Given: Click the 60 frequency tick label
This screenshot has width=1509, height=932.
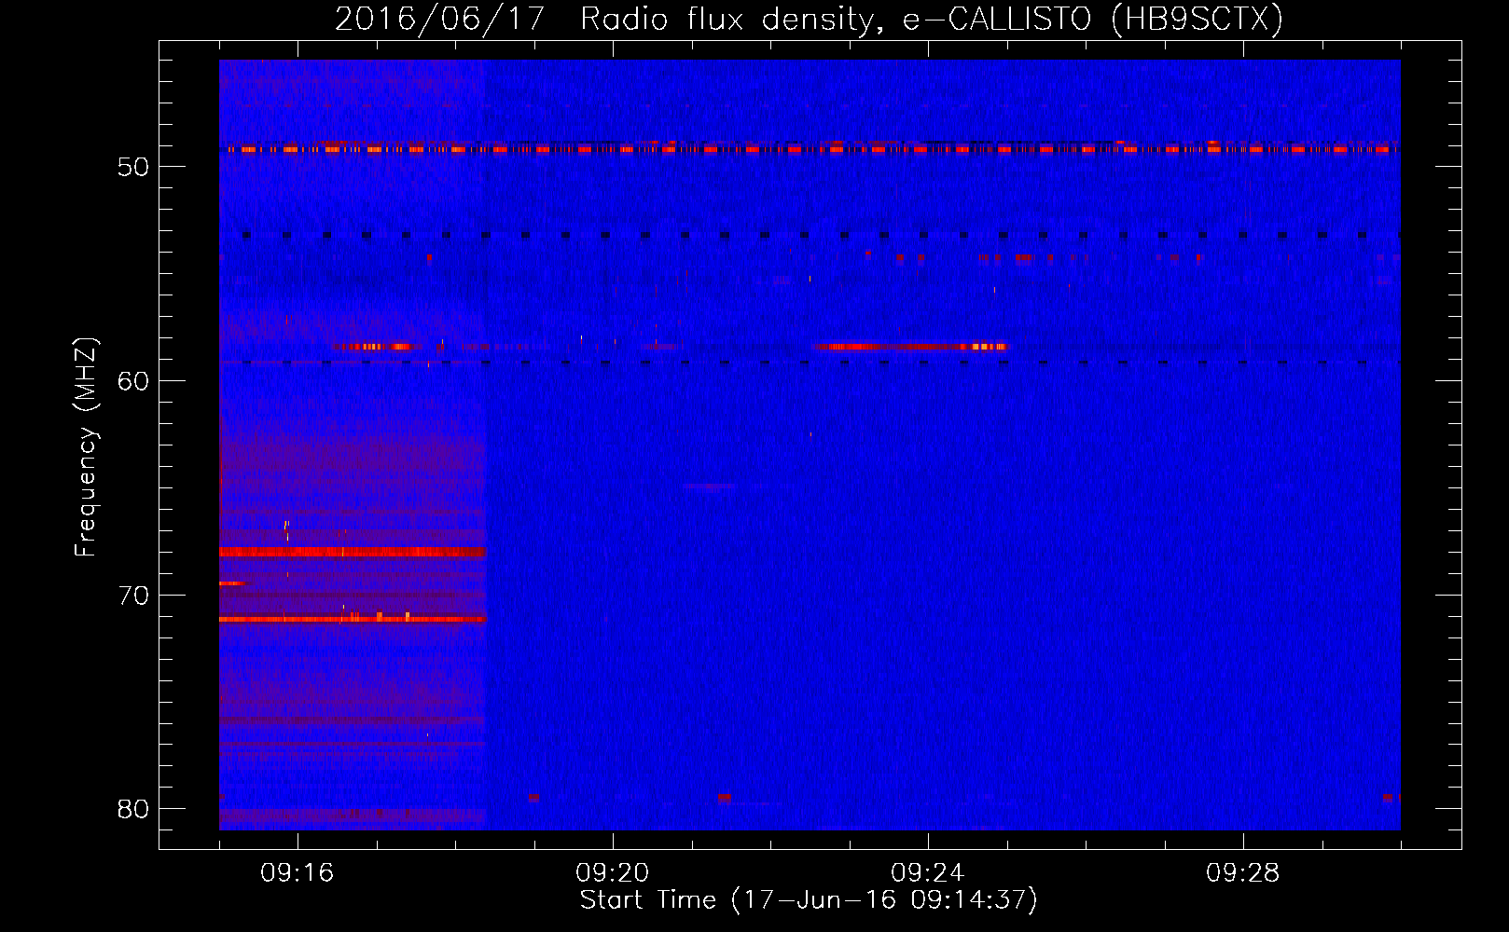Looking at the screenshot, I should (x=133, y=381).
